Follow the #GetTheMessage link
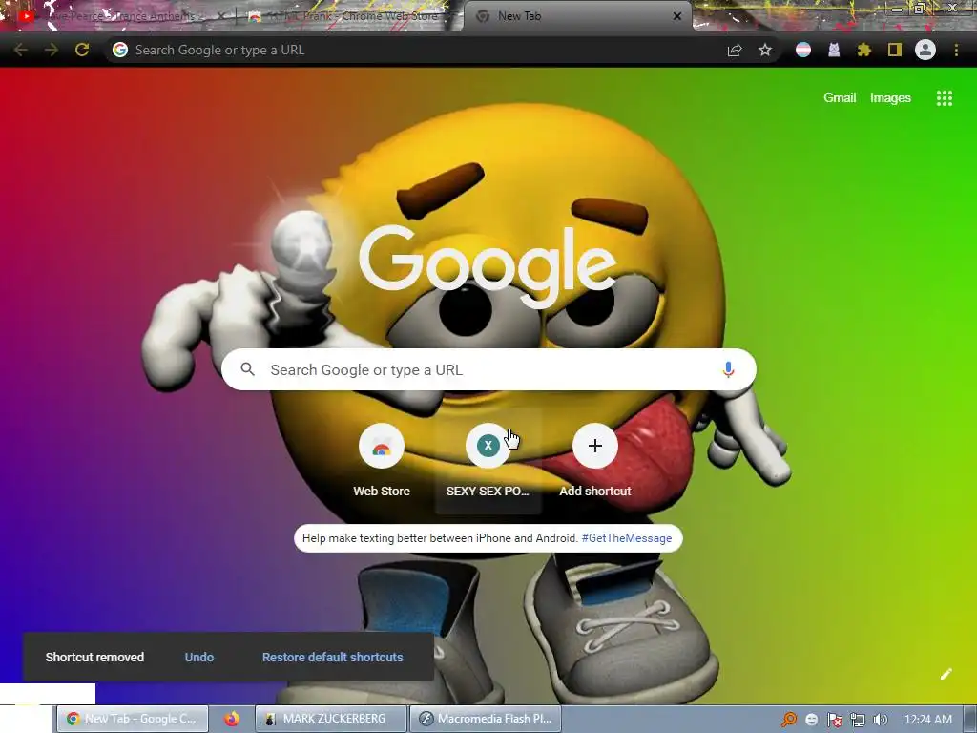This screenshot has height=733, width=977. coord(626,538)
